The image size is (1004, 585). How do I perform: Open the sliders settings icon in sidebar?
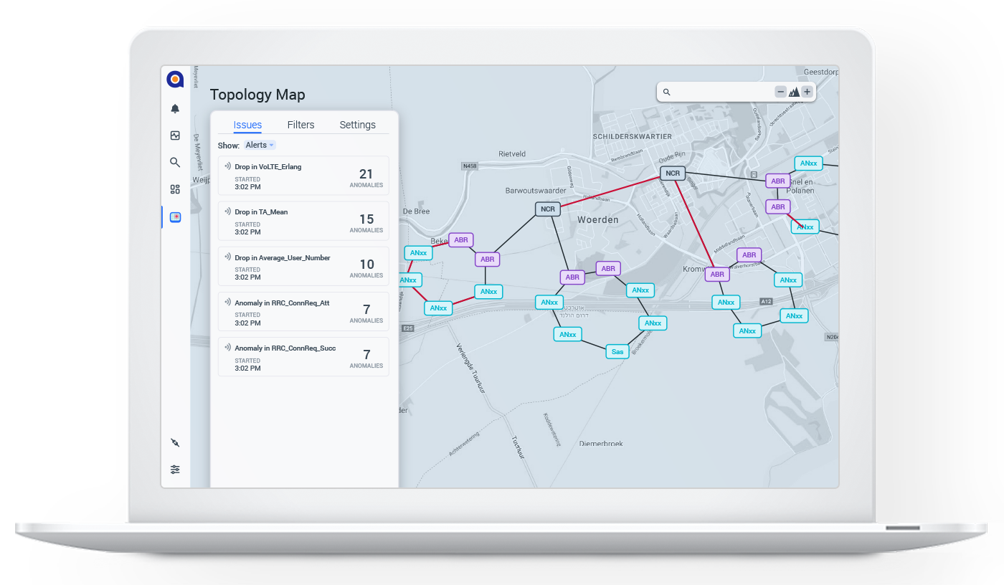tap(175, 470)
